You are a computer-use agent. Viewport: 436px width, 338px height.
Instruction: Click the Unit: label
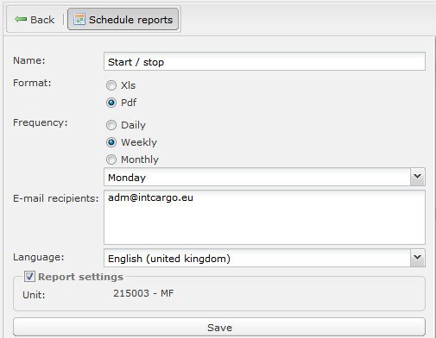[x=34, y=295]
